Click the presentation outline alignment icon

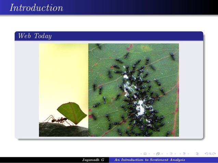click(197, 154)
